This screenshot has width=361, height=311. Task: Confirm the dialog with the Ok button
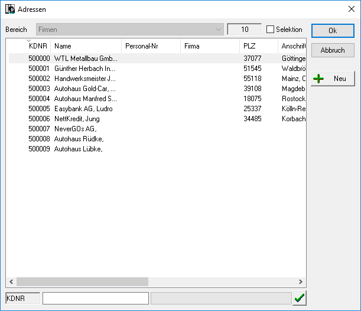point(333,31)
